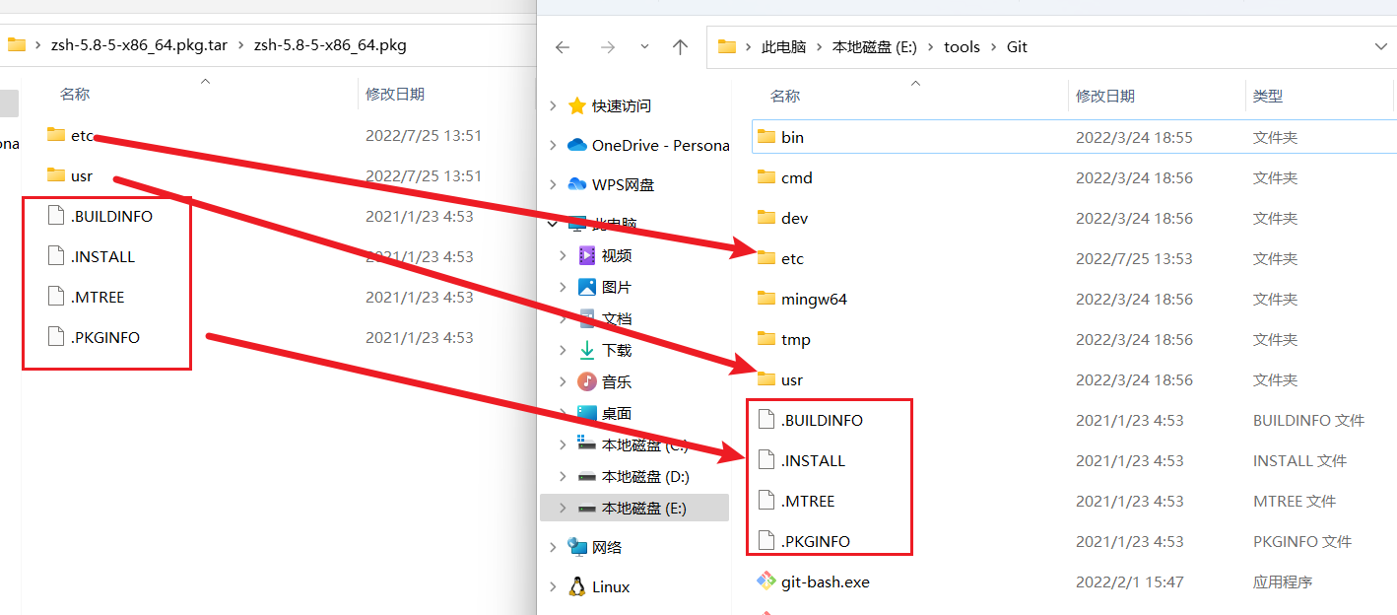
Task: Click the Back navigation arrow
Action: pos(563,47)
